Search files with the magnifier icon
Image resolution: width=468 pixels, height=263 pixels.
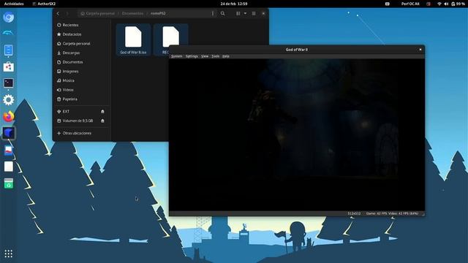(x=222, y=13)
